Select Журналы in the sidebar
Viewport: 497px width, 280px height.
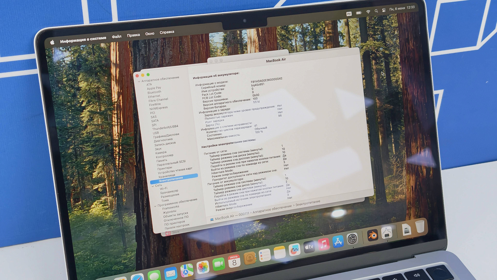coord(170,212)
